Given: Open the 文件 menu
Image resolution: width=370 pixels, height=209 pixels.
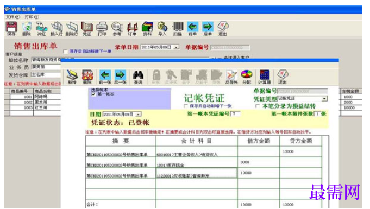Looking at the screenshot, I should coord(12,17).
